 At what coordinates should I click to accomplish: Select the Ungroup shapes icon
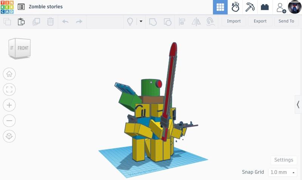tap(167, 22)
